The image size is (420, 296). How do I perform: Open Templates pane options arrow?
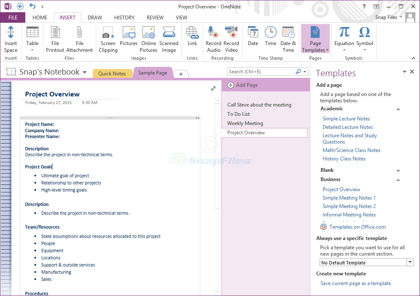point(404,72)
